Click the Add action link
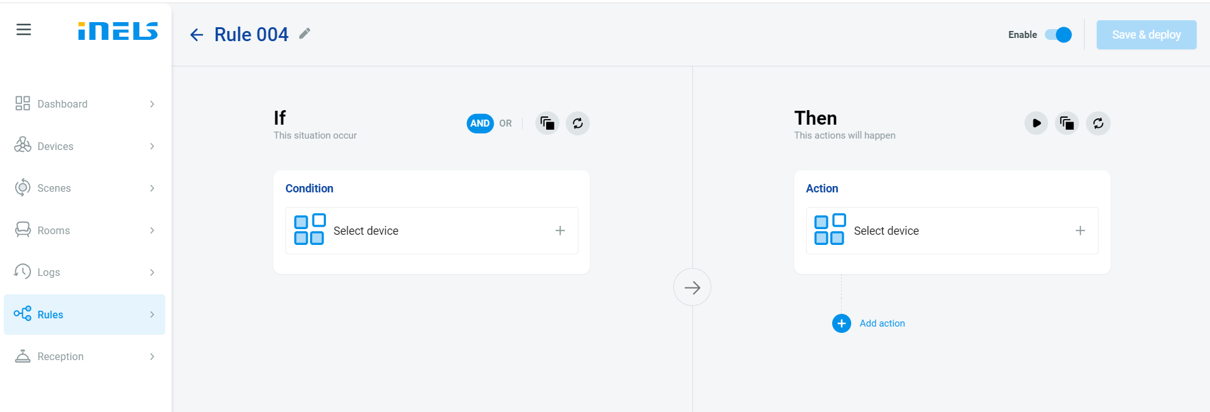This screenshot has width=1210, height=412. click(882, 323)
